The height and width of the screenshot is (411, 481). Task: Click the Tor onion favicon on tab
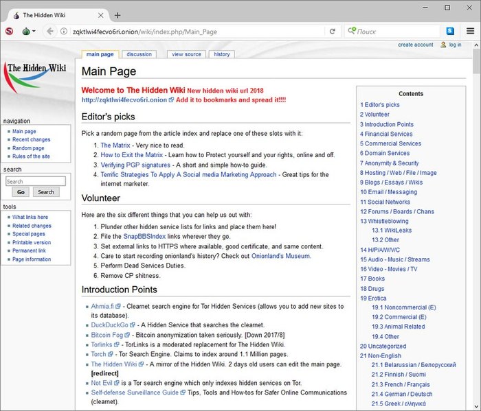16,15
